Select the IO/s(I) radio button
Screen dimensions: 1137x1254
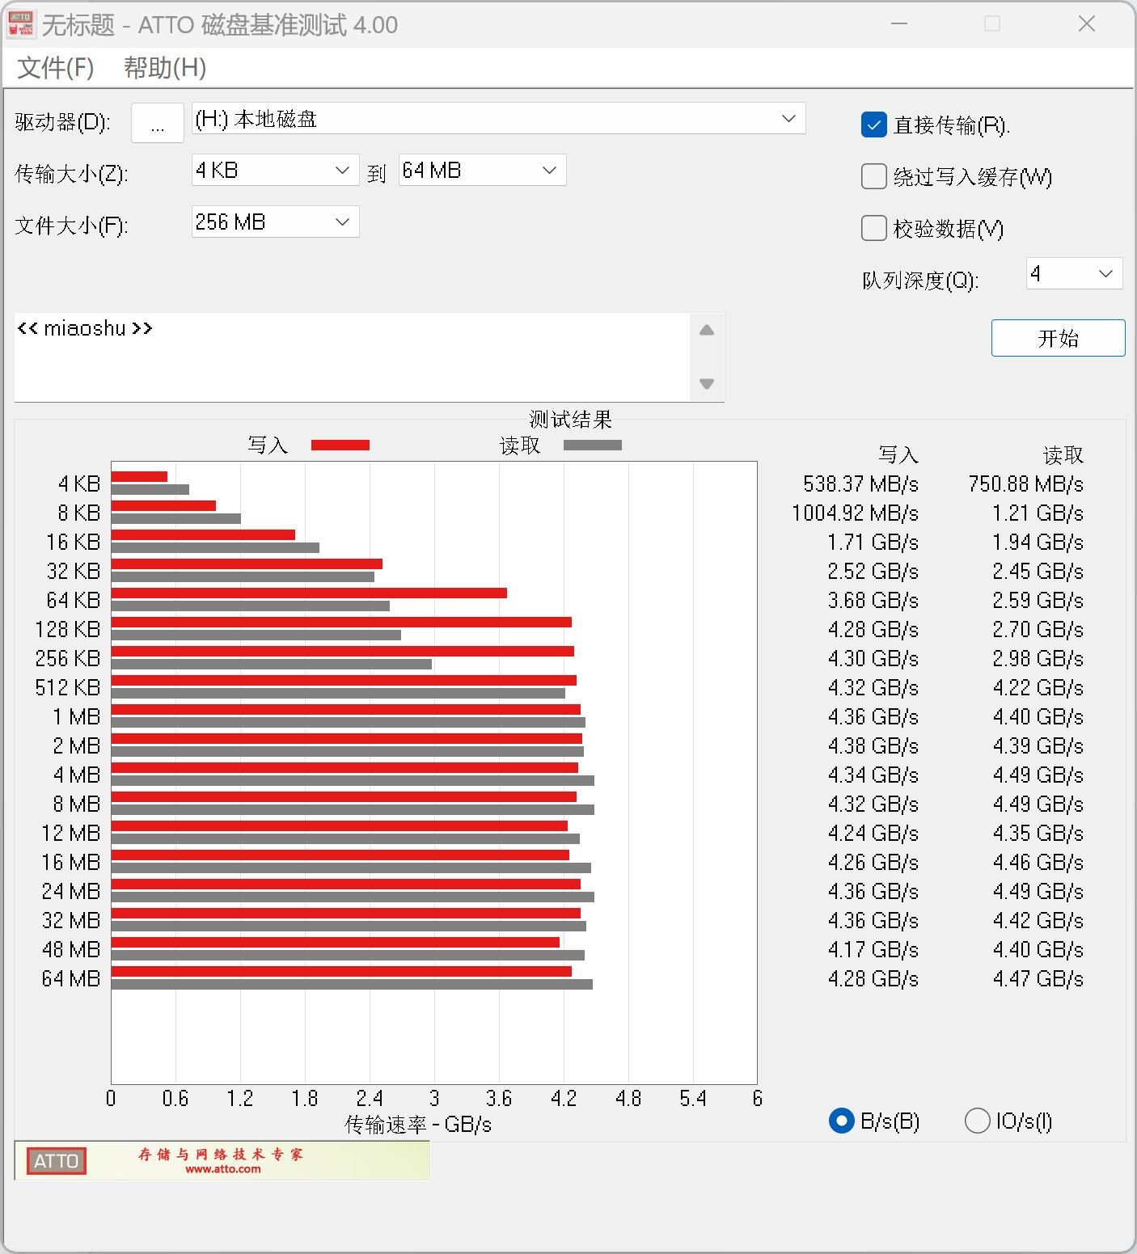coord(978,1121)
